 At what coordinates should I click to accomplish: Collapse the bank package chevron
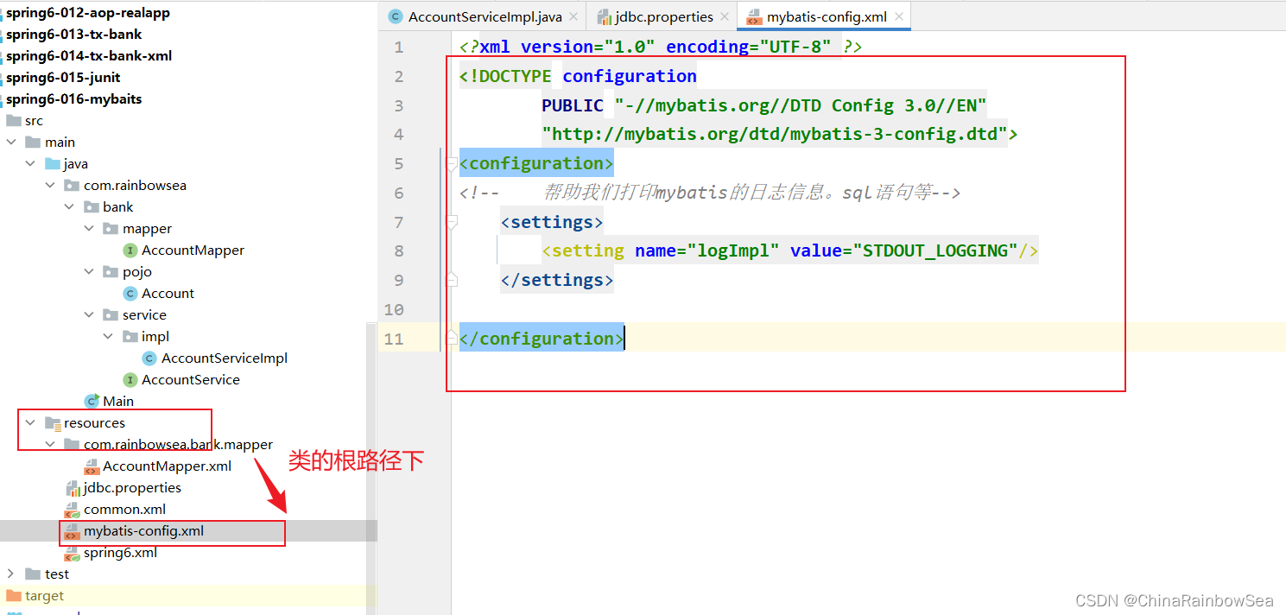tap(69, 207)
